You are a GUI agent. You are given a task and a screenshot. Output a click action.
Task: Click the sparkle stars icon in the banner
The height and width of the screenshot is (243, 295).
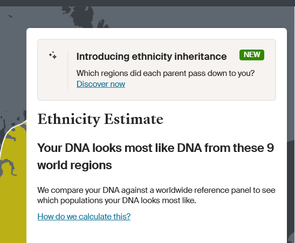(x=53, y=55)
